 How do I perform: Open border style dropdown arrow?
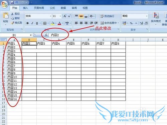[x=48, y=23]
